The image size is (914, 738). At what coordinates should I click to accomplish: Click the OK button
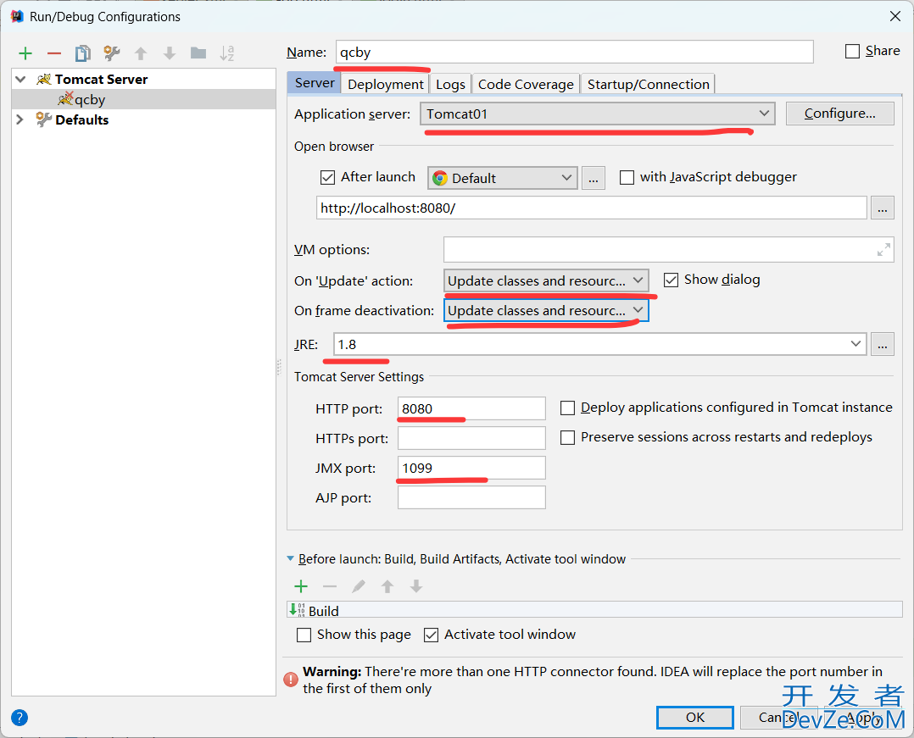point(695,718)
